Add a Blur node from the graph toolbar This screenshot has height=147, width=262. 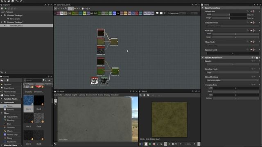coord(65,13)
